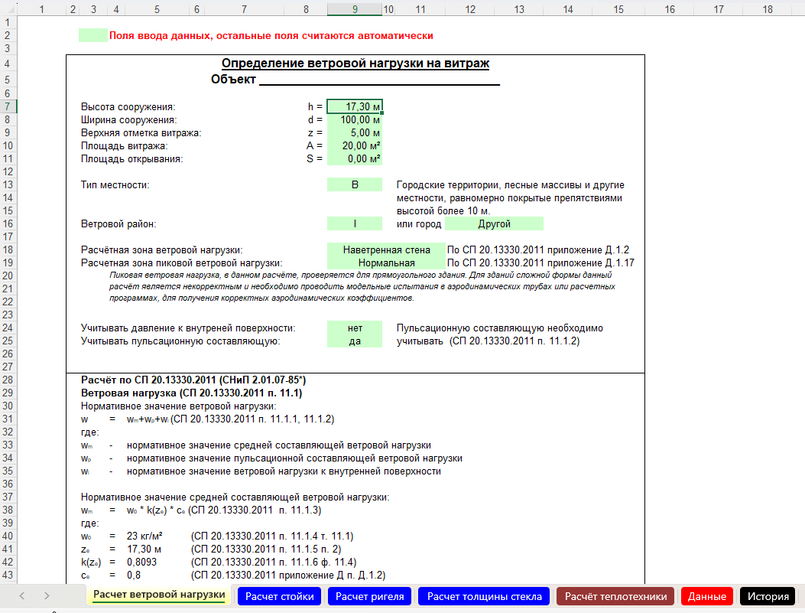The height and width of the screenshot is (613, 805).
Task: Click the label Учитывать пульсационную составляющую:
Action: coord(180,341)
